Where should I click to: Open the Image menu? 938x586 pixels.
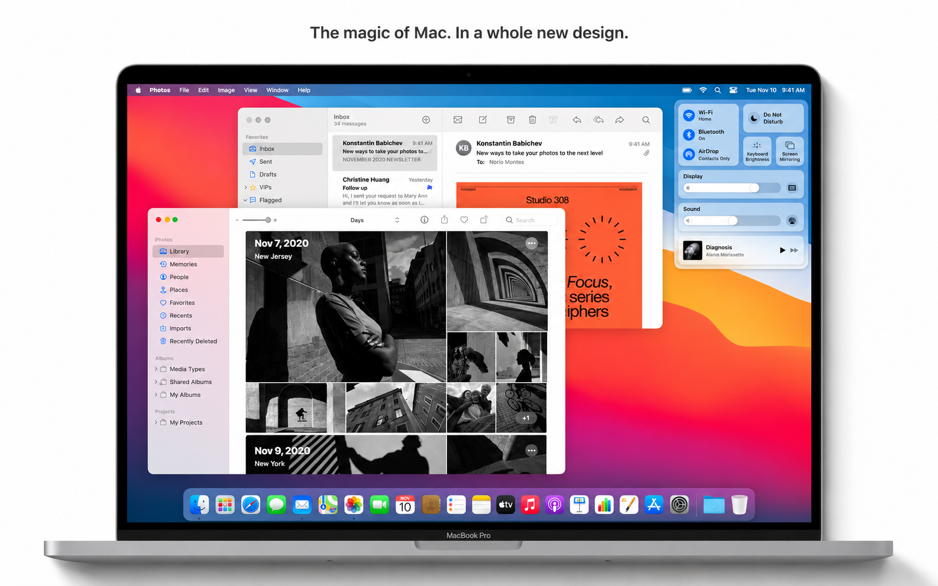(226, 90)
